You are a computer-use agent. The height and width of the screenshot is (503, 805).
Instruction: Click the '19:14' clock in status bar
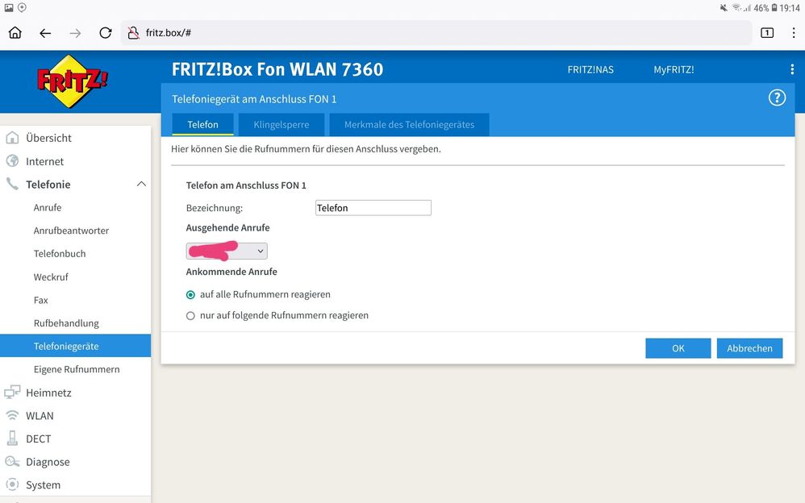[x=790, y=8]
